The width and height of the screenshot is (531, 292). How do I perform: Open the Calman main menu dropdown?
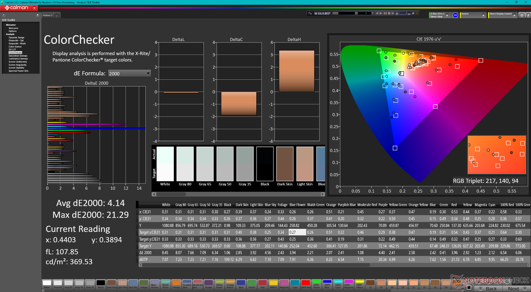(x=35, y=8)
